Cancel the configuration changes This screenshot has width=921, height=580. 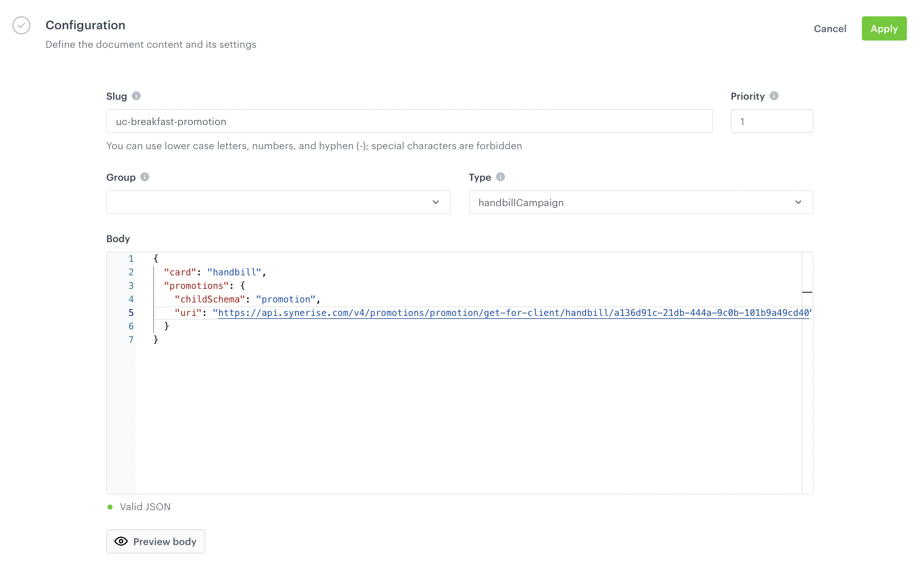[830, 29]
